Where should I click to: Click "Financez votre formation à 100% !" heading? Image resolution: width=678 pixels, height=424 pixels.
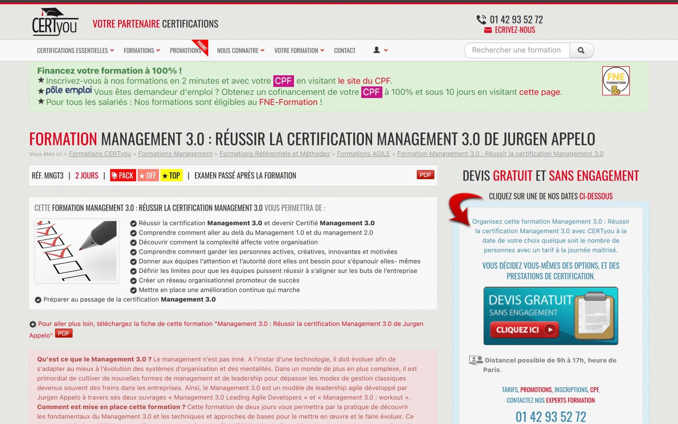(x=109, y=71)
